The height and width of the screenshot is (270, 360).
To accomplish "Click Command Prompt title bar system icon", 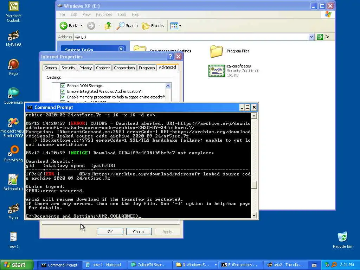I will point(30,108).
